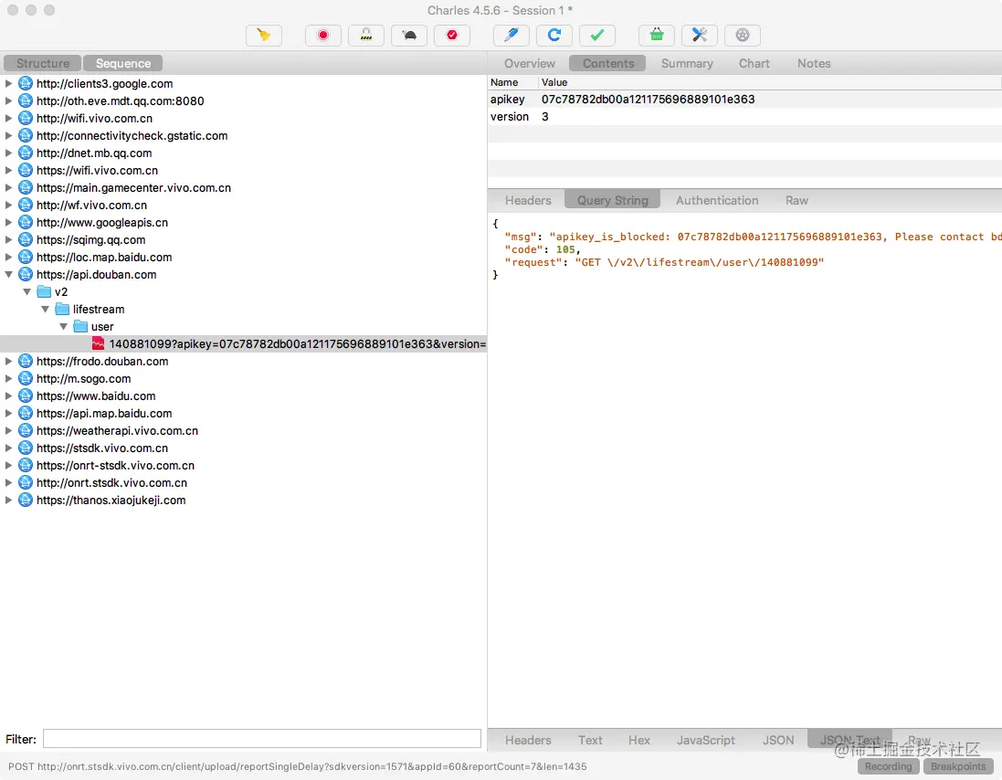This screenshot has width=1002, height=780.
Task: Show request Headers tab
Action: 528,200
